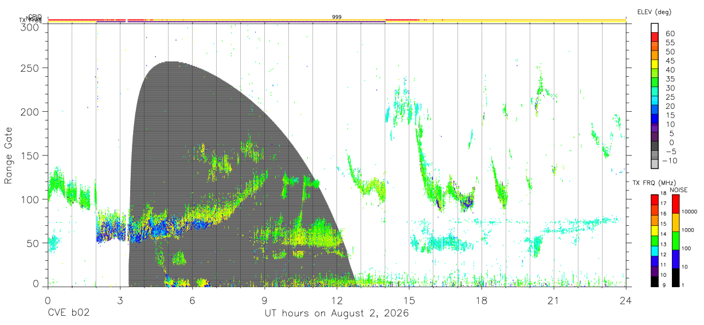Click the "60" label on ELEV colorbar
The image size is (704, 325).
[x=670, y=34]
